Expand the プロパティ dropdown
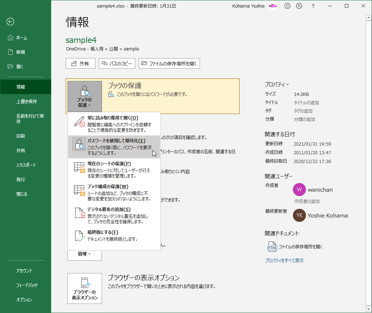Viewport: 372px width, 313px height. point(277,84)
